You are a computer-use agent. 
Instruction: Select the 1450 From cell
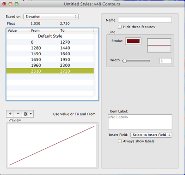click(x=36, y=54)
